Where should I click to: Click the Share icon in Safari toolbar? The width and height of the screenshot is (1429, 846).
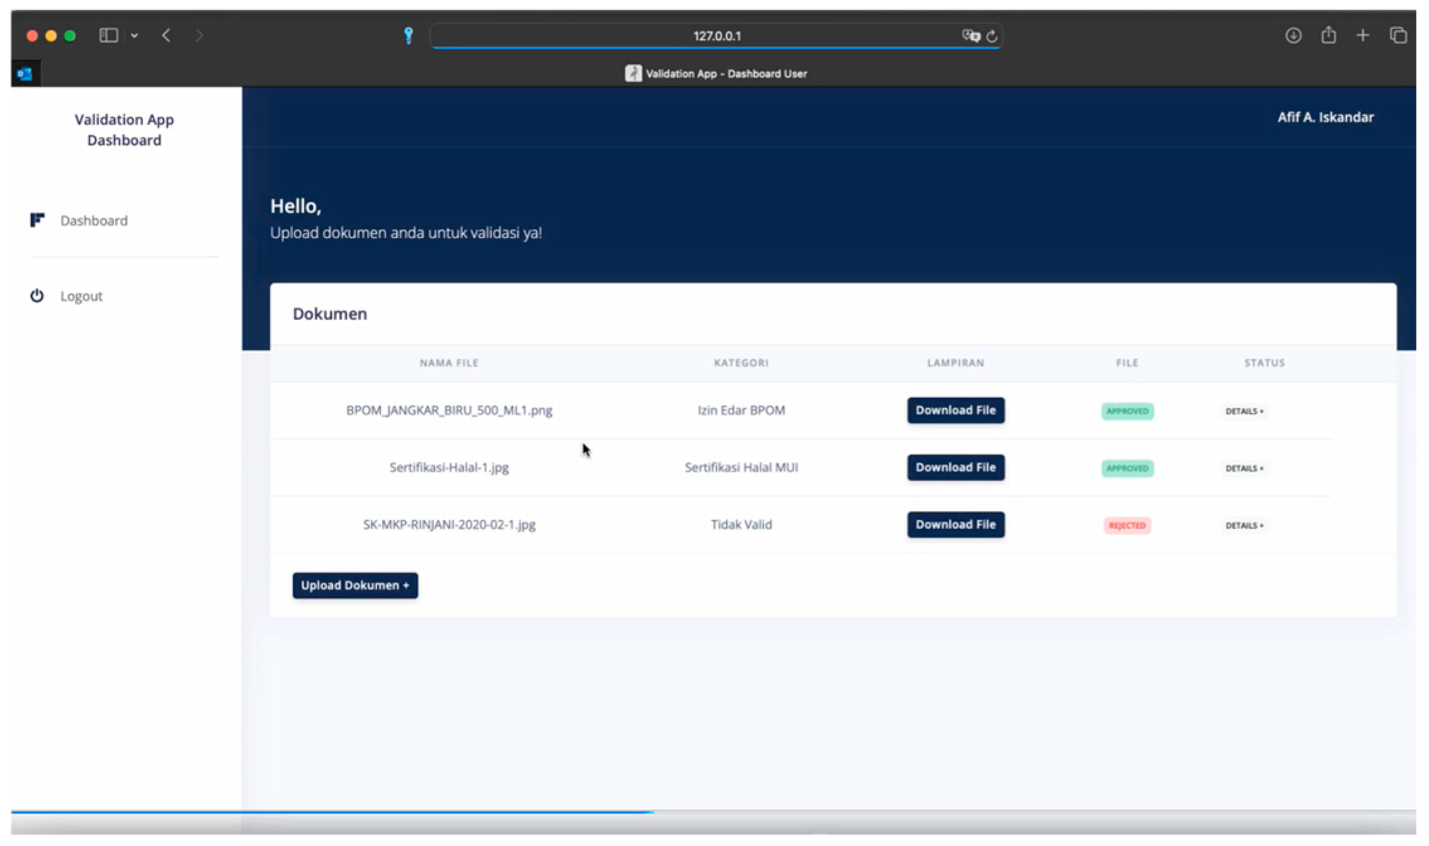(1328, 35)
